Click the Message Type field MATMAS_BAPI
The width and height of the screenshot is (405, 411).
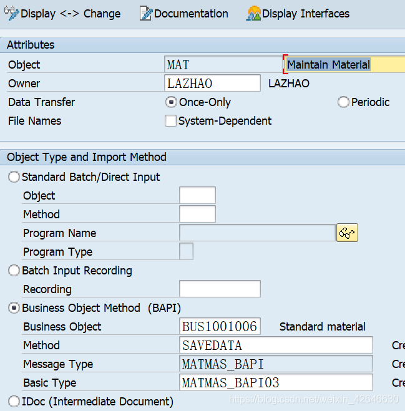click(x=276, y=364)
